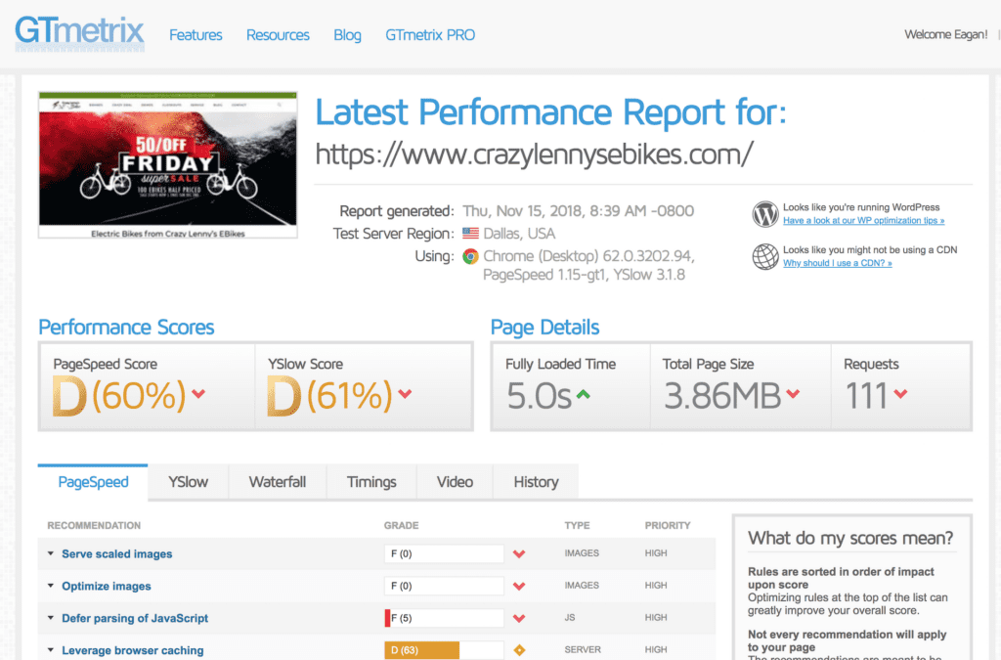
Task: Click the Chrome browser icon
Action: 470,256
